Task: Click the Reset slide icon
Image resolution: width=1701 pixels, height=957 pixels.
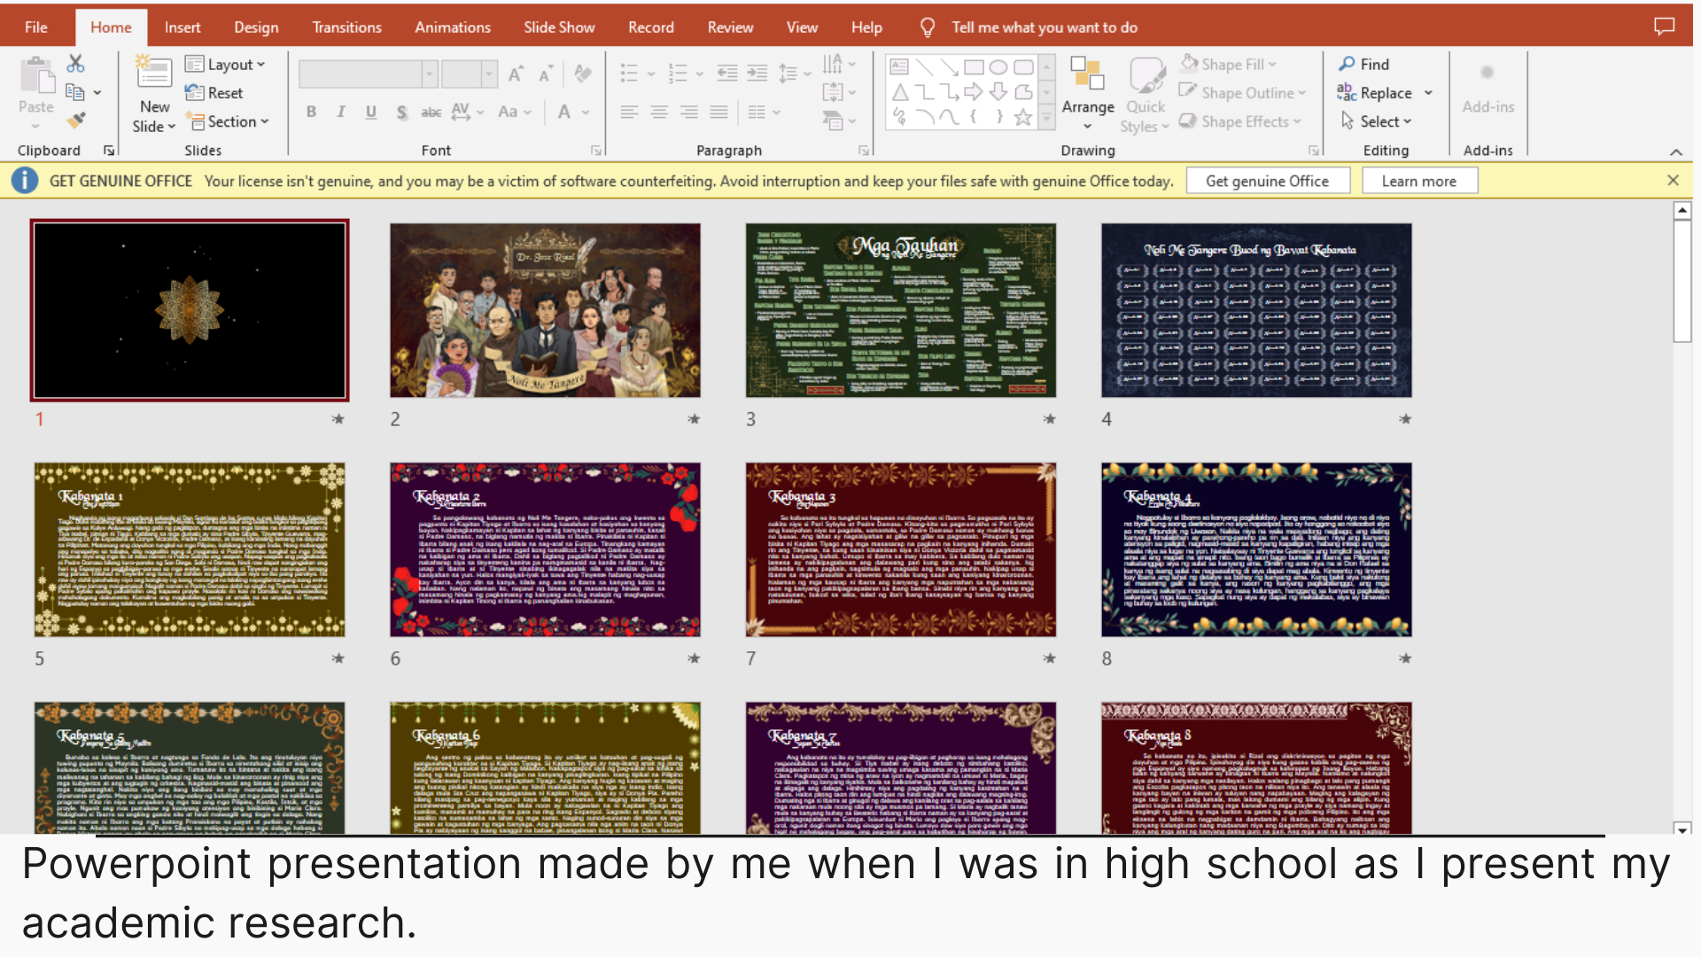Action: pos(195,92)
